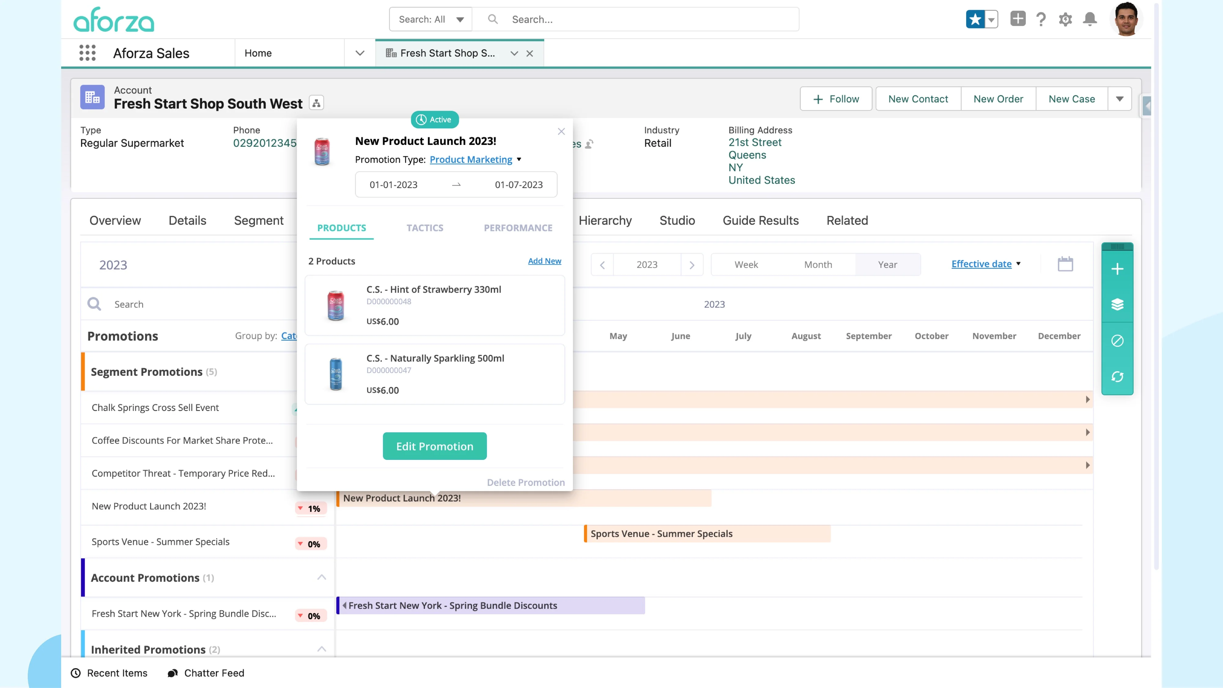Open the TACTICS tab in popup
1223x688 pixels.
[425, 228]
